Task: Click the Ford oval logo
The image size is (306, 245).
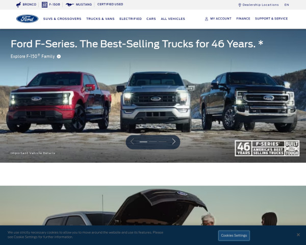Action: (x=27, y=19)
